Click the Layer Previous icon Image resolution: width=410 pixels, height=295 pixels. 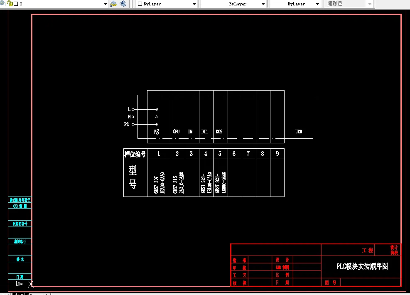click(123, 4)
